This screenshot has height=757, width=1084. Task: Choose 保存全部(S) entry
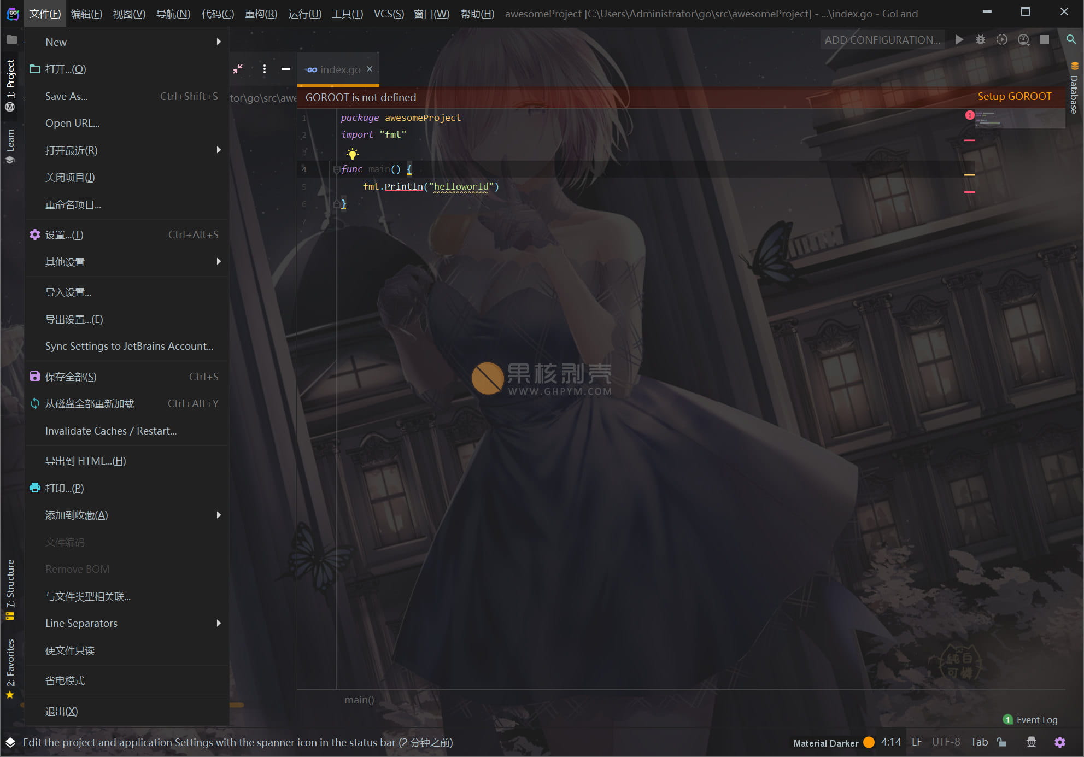(x=127, y=377)
